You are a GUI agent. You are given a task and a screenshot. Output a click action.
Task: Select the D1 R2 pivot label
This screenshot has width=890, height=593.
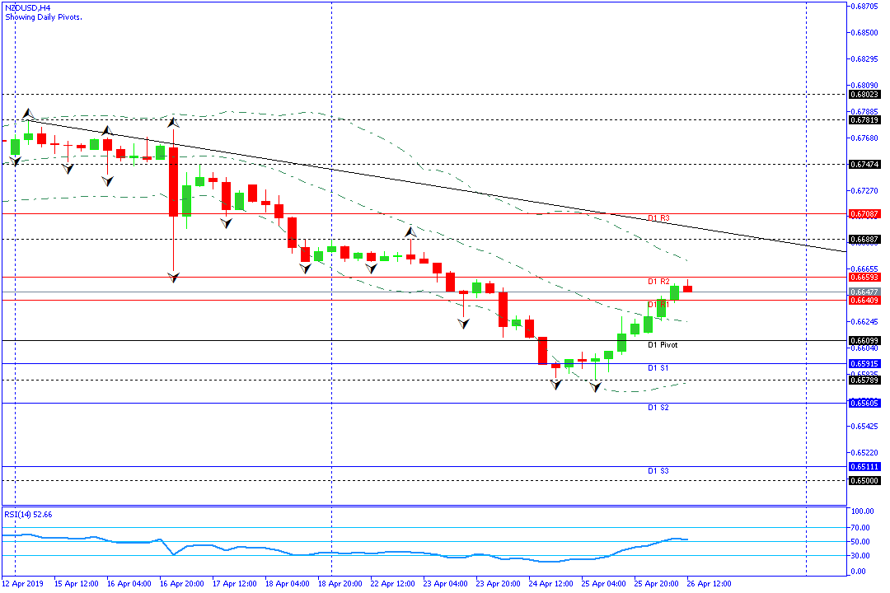pos(658,282)
